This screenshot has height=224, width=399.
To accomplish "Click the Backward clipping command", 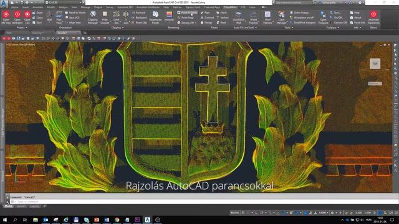I will (139, 17).
